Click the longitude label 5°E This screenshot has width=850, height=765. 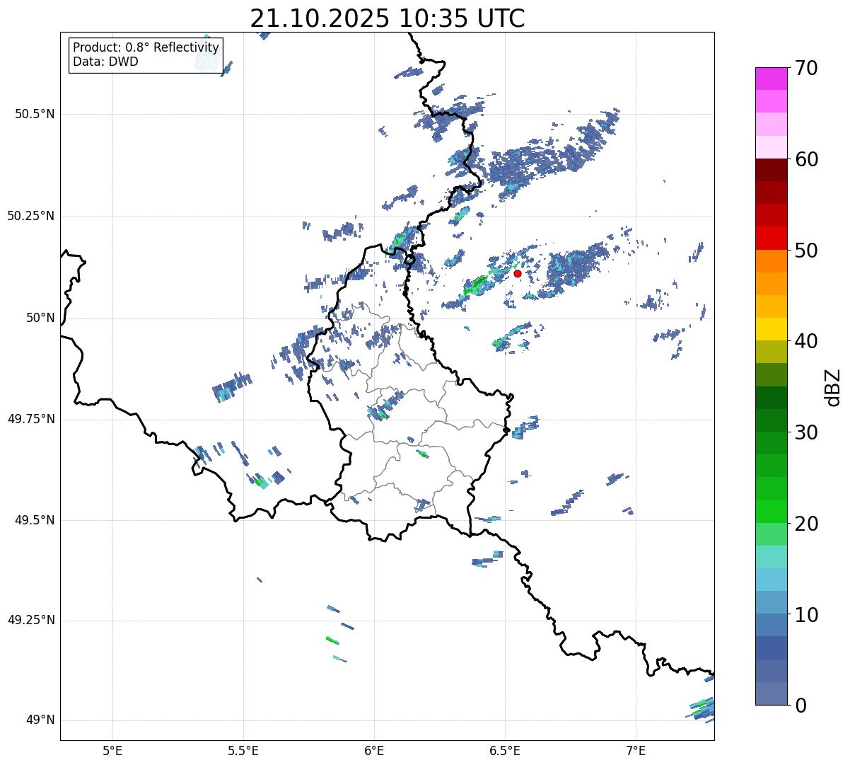click(112, 750)
